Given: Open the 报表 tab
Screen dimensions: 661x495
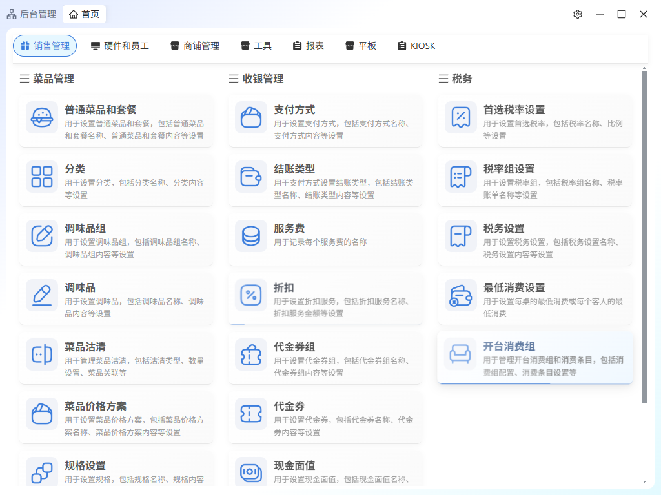Looking at the screenshot, I should [308, 46].
